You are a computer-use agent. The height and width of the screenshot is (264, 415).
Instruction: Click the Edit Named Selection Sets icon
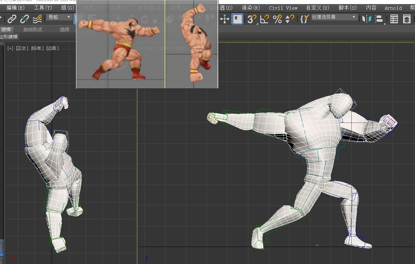(x=304, y=19)
